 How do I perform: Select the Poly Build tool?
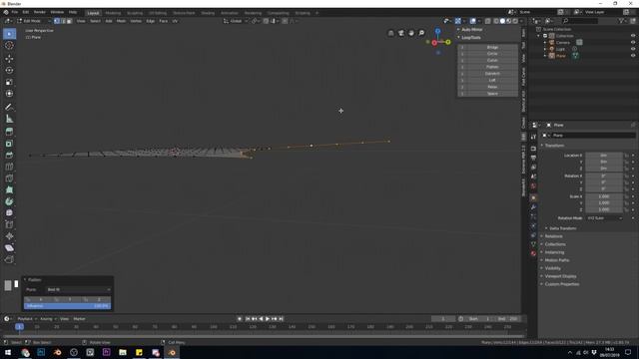point(9,189)
